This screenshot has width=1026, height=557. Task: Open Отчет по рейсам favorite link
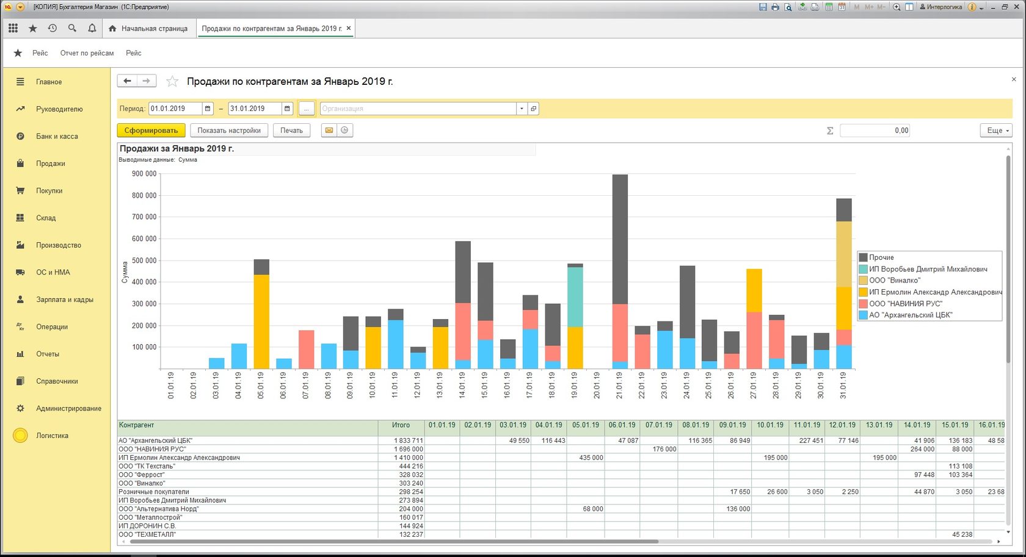[x=87, y=53]
